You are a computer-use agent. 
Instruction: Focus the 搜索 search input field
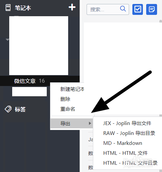click(x=108, y=9)
